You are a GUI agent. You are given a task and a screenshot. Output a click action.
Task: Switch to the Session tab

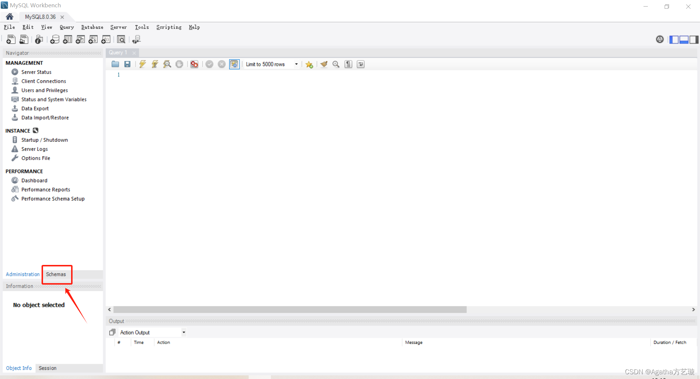pyautogui.click(x=47, y=368)
